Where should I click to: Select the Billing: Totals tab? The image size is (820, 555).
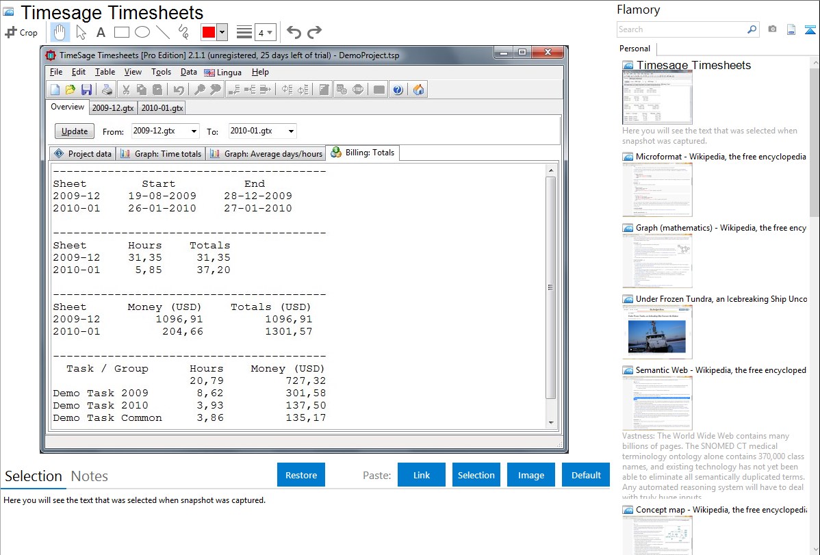[x=362, y=153]
